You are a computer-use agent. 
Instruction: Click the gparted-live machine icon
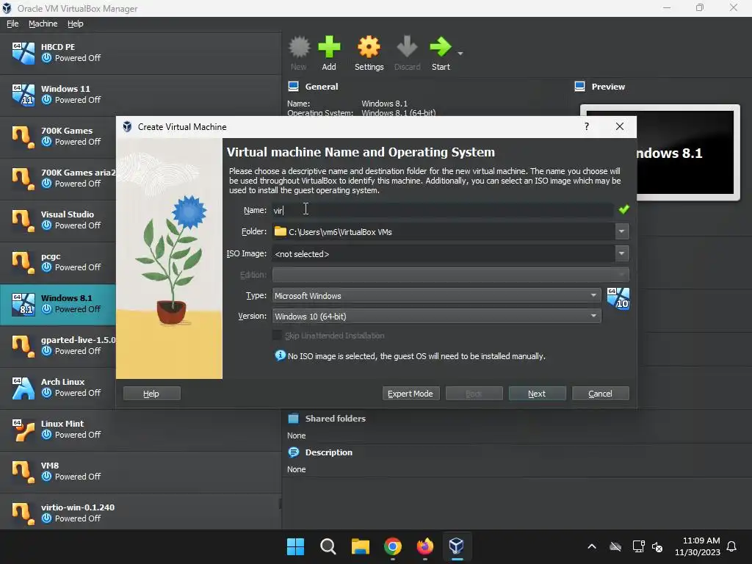[x=23, y=346]
